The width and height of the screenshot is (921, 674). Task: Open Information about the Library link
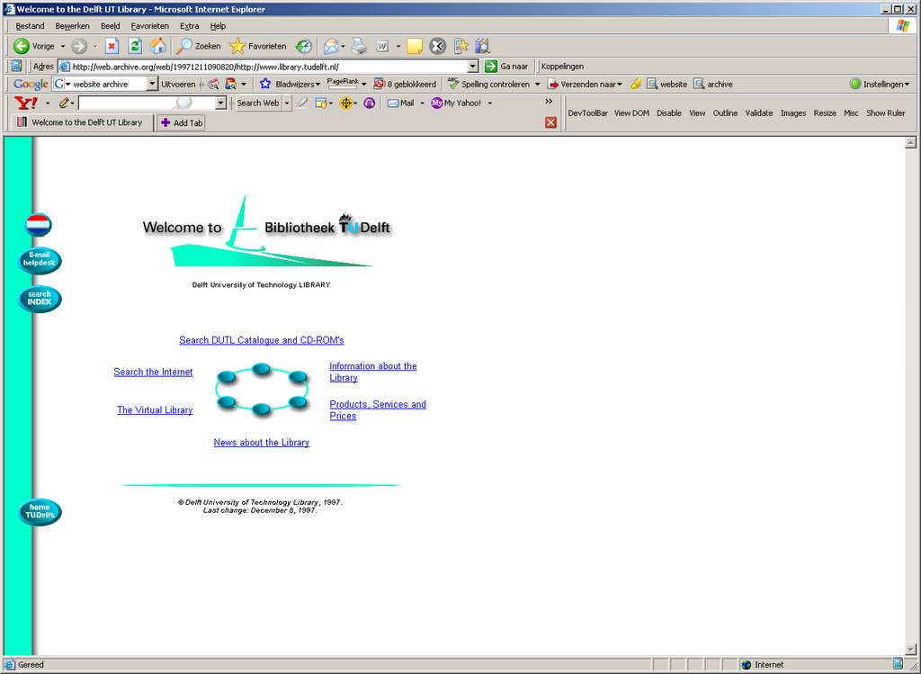coord(373,372)
